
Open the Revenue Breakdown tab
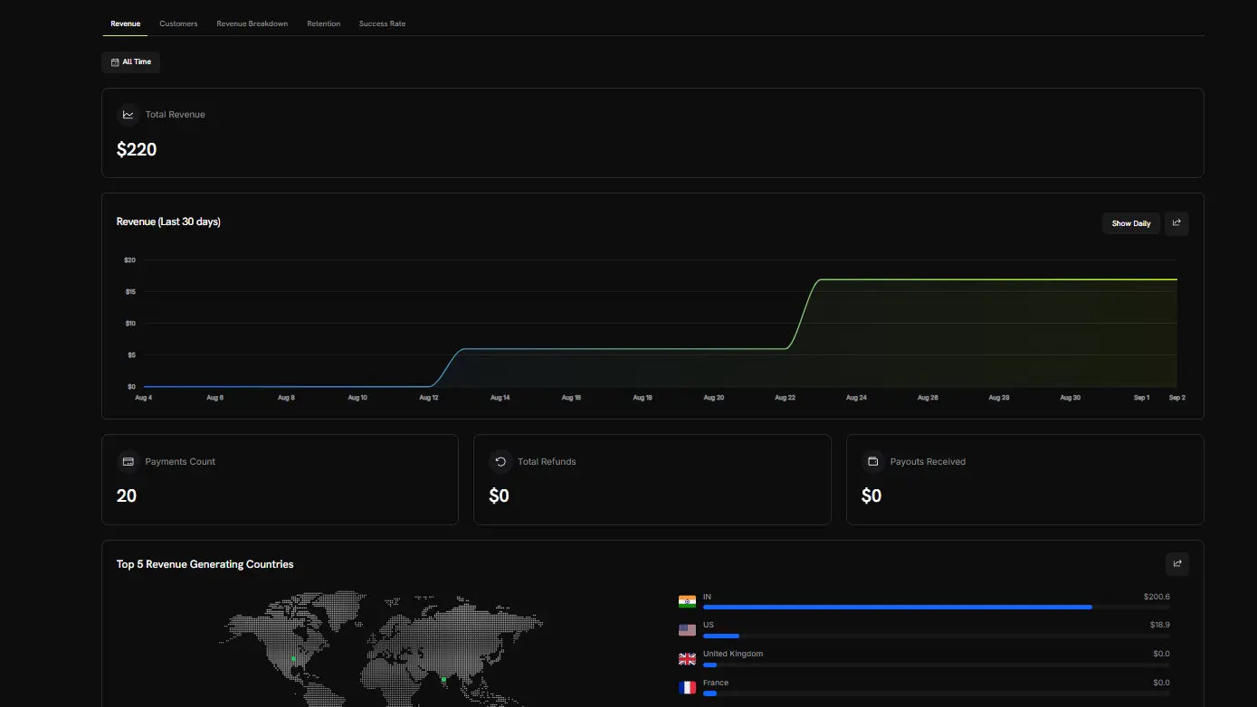click(x=252, y=24)
